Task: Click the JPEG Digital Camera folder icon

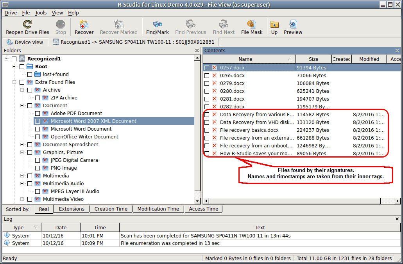Action: click(45, 160)
